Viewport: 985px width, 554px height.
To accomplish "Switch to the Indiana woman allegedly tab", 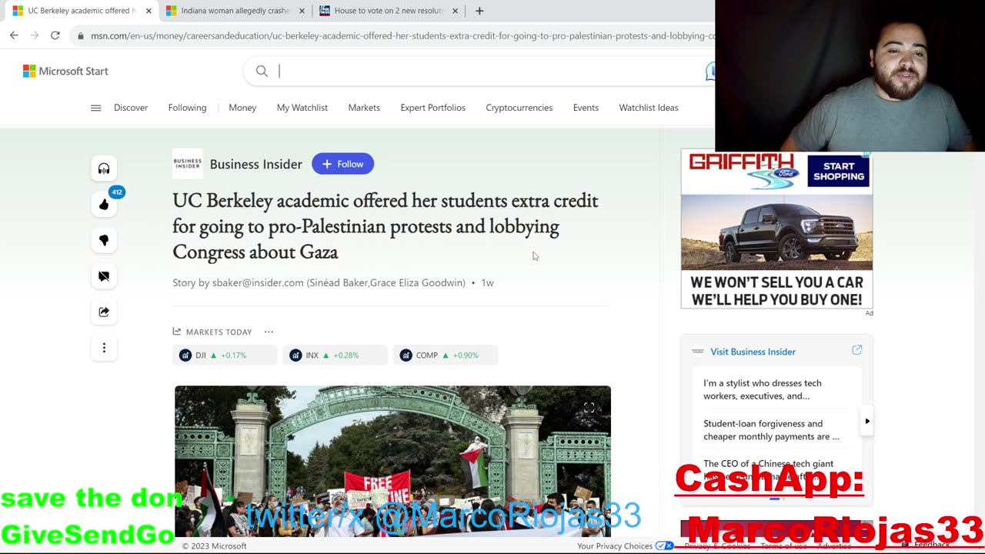I will [x=234, y=11].
